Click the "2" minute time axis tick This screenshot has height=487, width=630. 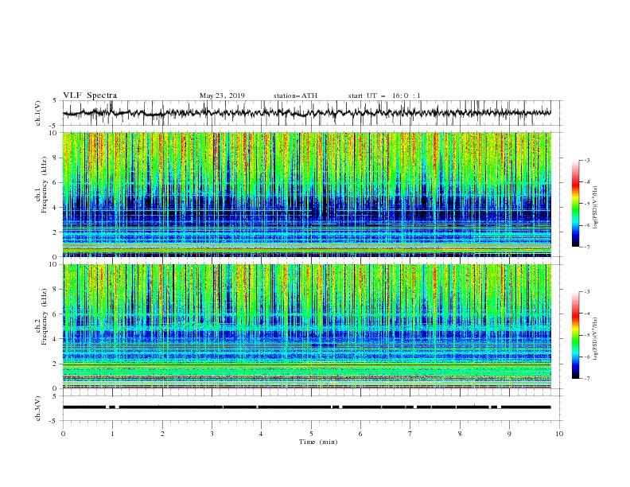pyautogui.click(x=162, y=434)
